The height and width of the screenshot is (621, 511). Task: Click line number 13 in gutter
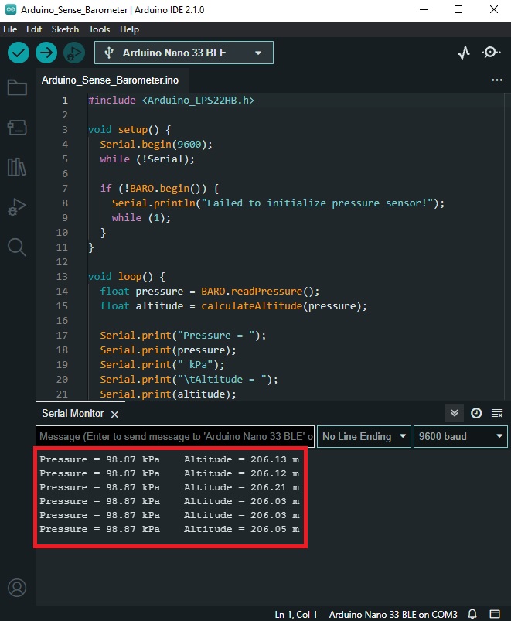pos(62,276)
